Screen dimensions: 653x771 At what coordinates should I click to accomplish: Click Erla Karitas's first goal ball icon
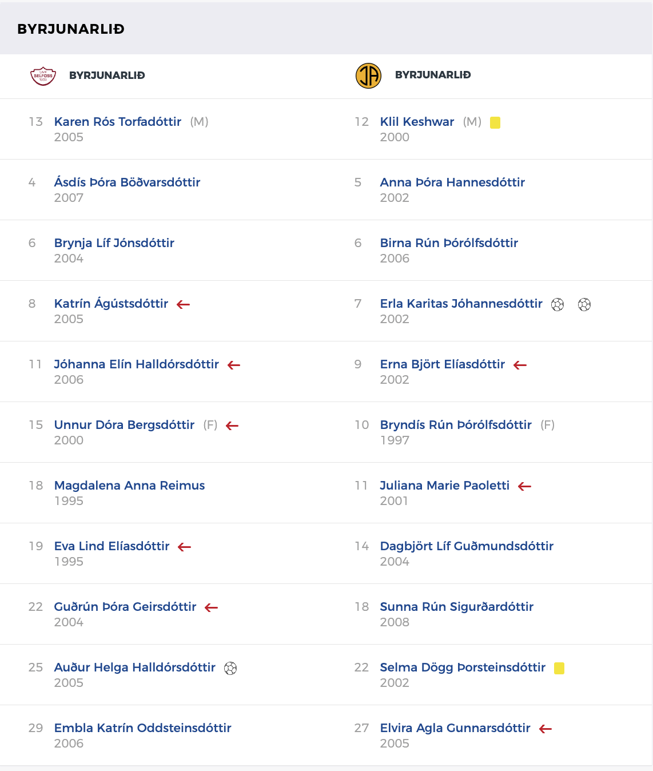558,304
